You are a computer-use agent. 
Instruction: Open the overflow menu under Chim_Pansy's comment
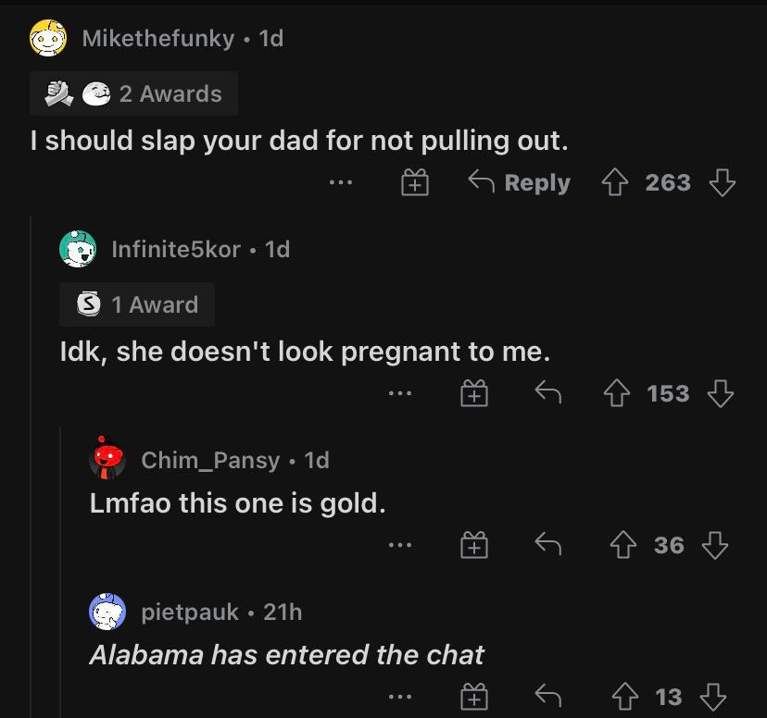(x=399, y=544)
